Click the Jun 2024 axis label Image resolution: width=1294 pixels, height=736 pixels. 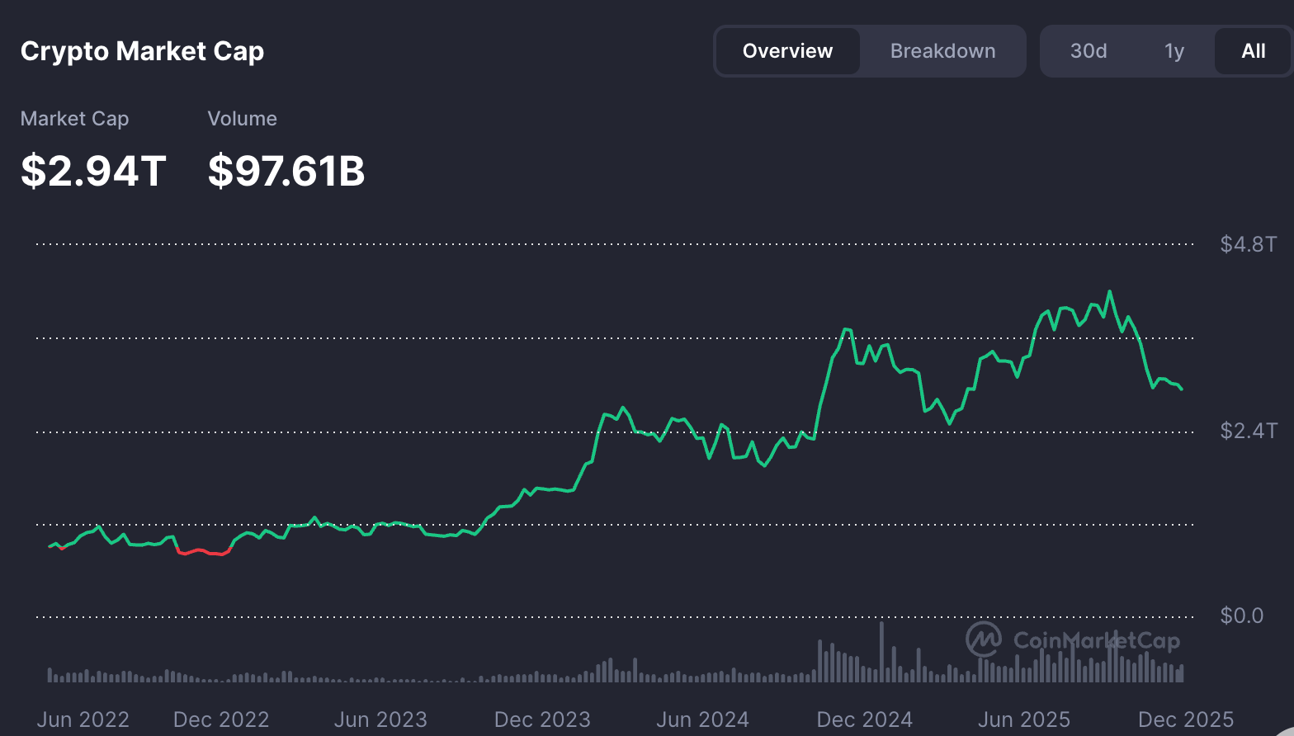[x=702, y=719]
